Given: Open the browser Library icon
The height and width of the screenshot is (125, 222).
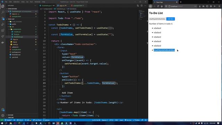Looking at the screenshot, I should pyautogui.click(x=204, y=6).
